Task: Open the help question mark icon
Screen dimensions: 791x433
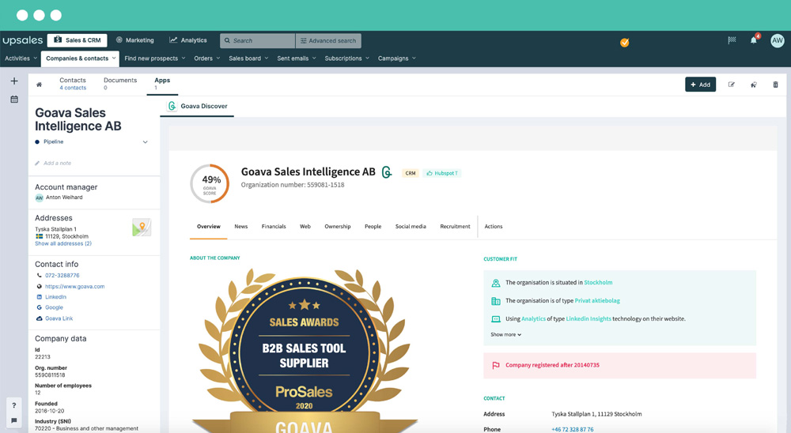Action: [x=14, y=405]
